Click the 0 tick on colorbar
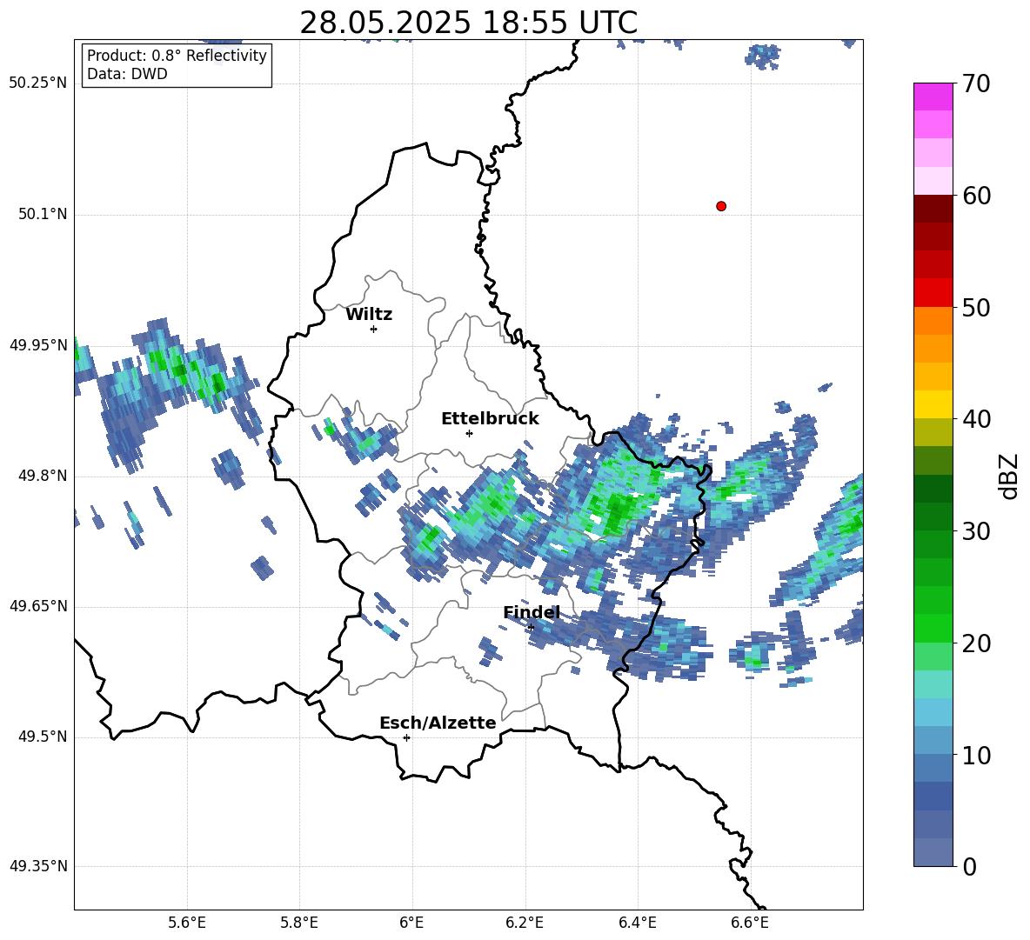This screenshot has width=1030, height=940. [x=969, y=866]
